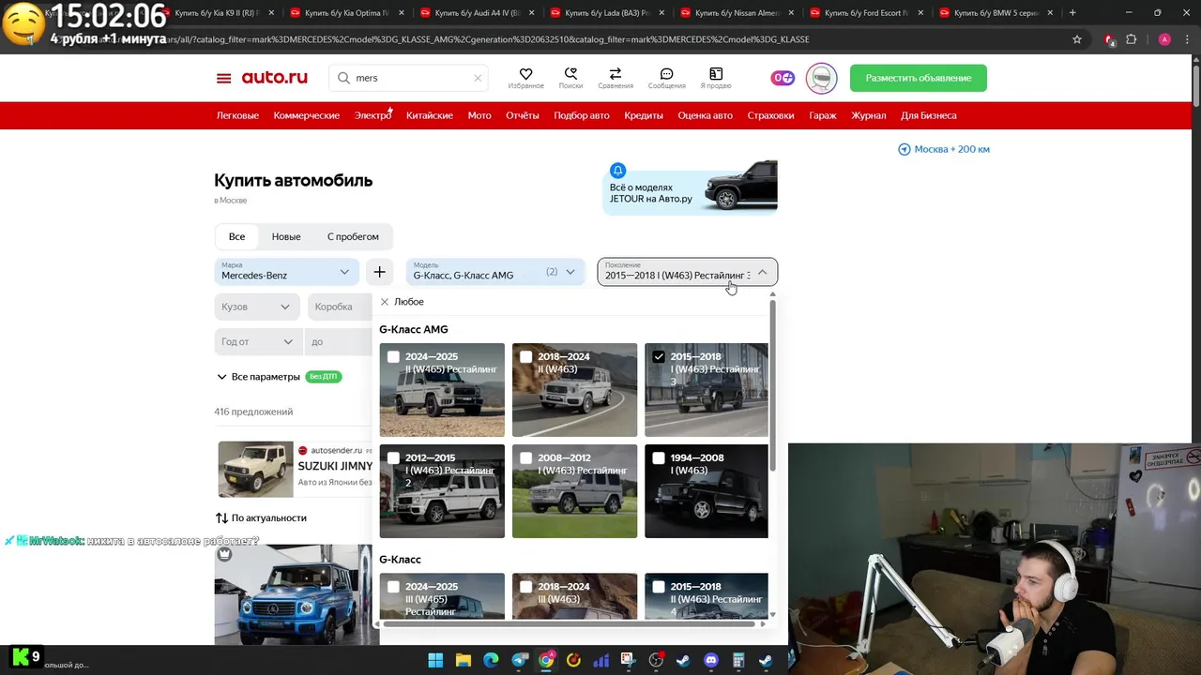Reset generation selection with 'Любое'

[402, 302]
